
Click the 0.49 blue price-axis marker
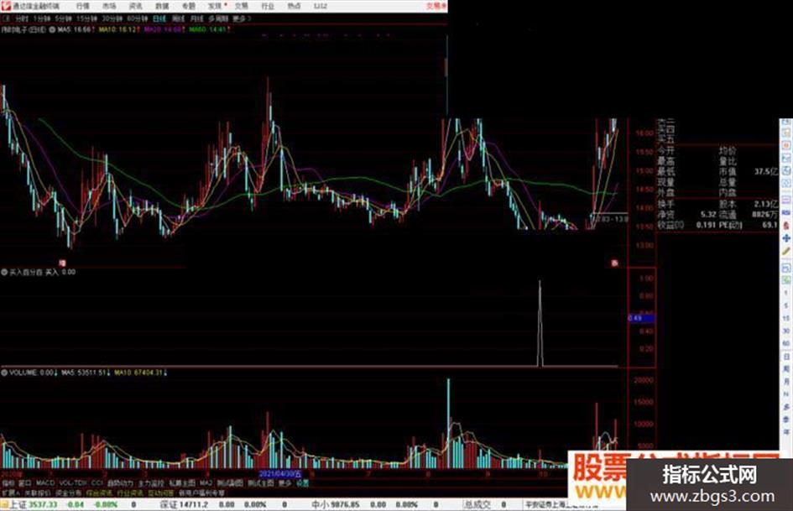pyautogui.click(x=641, y=318)
